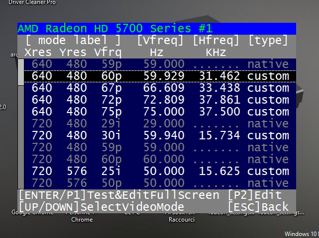319x238 pixels.
Task: Select the 640 480 72p custom mode
Action: coord(160,100)
